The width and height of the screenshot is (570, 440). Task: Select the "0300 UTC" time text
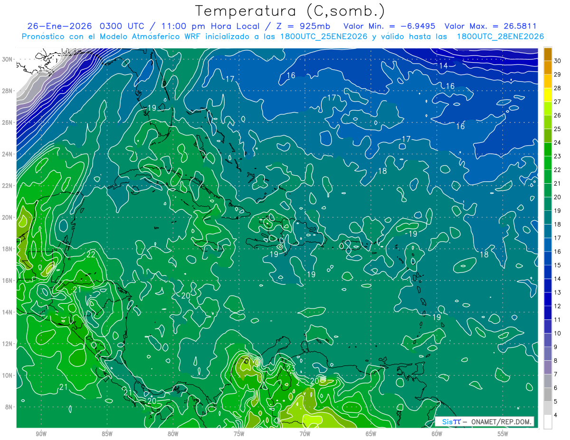tap(124, 26)
